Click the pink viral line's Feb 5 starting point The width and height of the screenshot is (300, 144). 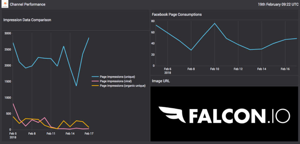13,104
